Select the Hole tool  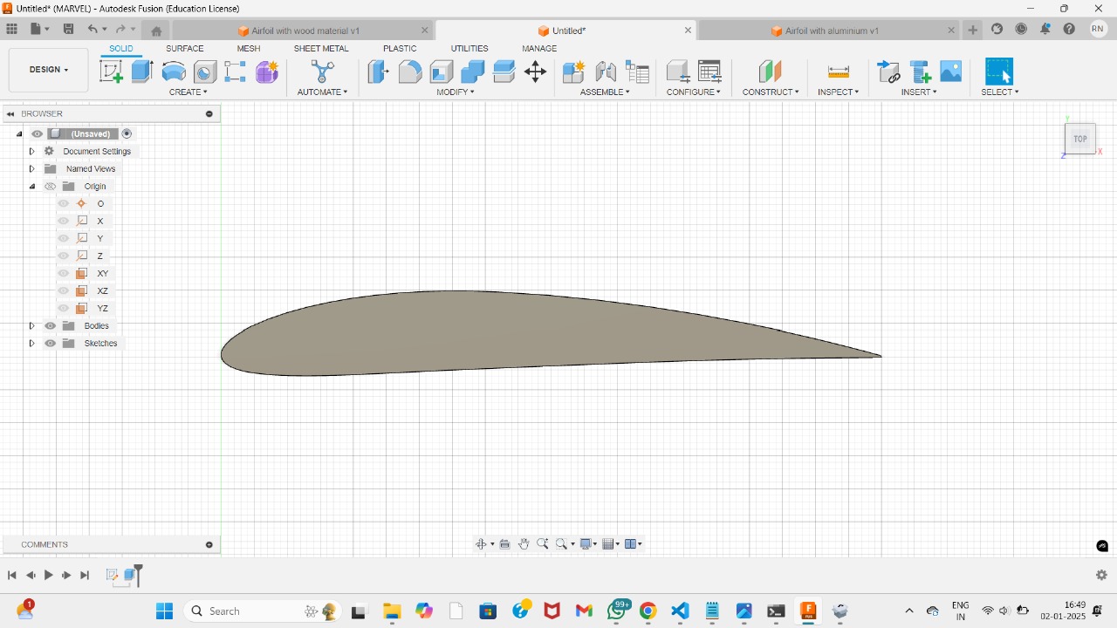pyautogui.click(x=205, y=72)
